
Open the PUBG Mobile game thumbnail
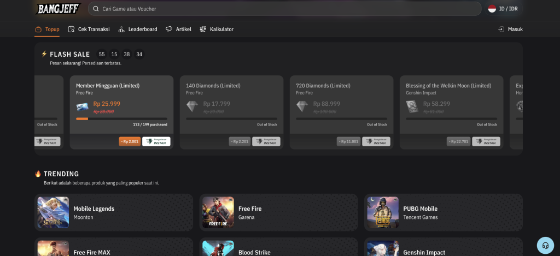click(383, 212)
